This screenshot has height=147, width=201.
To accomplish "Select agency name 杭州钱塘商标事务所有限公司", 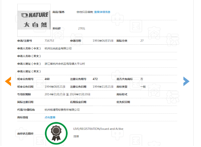I will 62,109.
